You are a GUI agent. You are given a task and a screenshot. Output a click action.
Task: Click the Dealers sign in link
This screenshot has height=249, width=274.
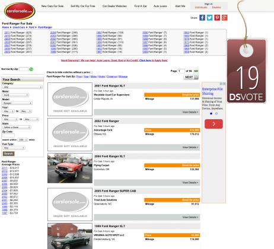click(x=216, y=7)
